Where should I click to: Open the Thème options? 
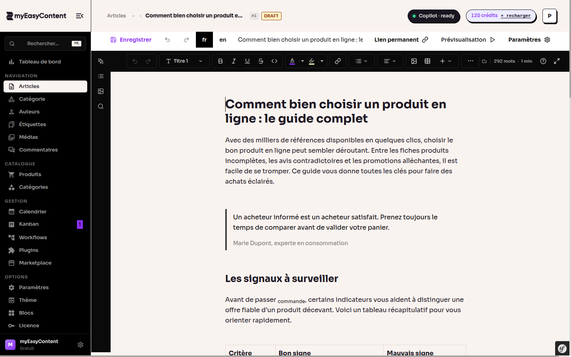[x=45, y=300]
